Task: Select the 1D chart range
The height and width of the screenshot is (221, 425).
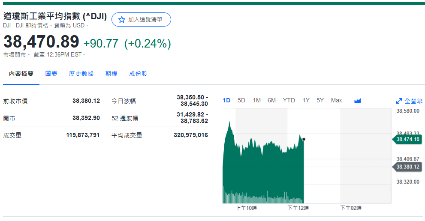Action: click(x=226, y=100)
